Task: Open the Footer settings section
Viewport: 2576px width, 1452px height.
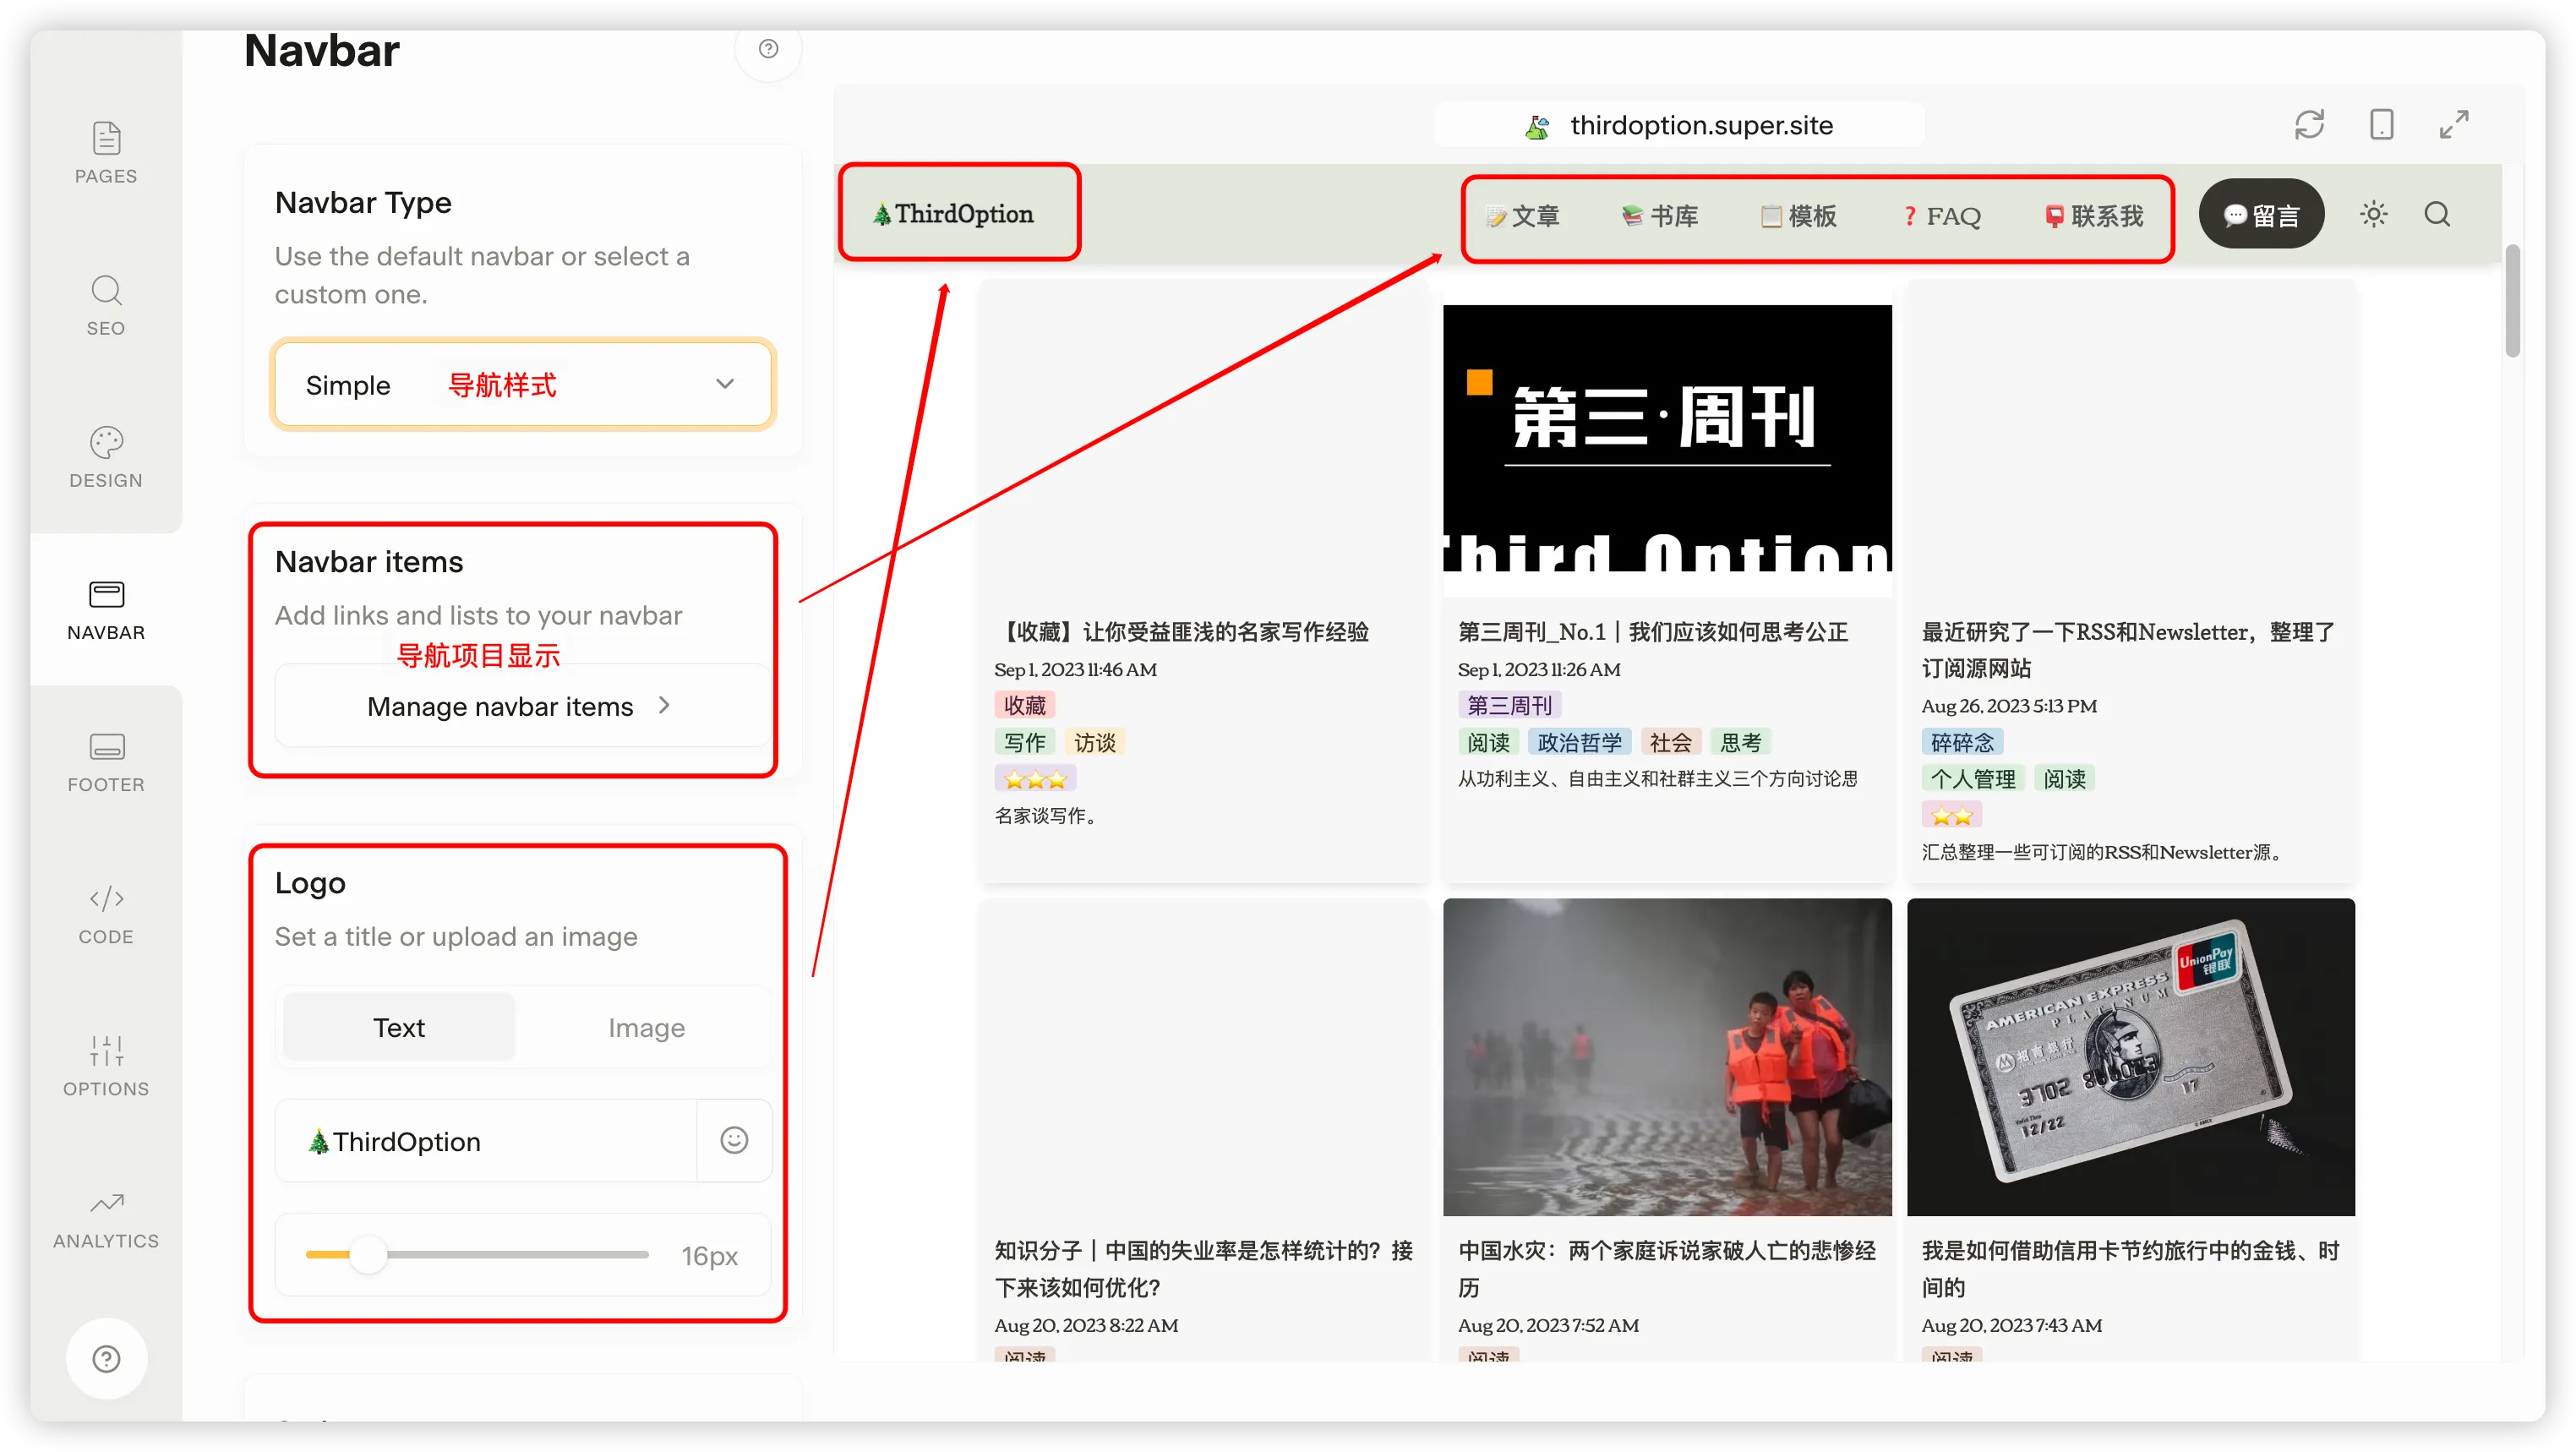Action: 106,762
